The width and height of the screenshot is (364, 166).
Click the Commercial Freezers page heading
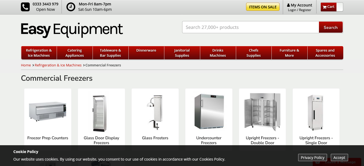tap(57, 78)
